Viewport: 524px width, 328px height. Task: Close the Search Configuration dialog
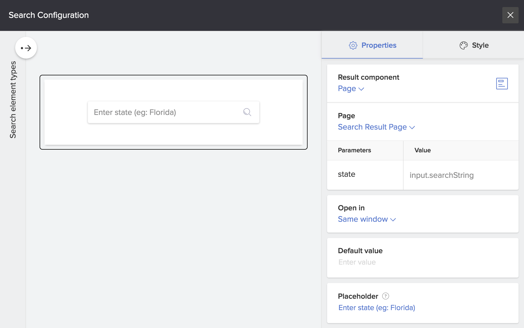coord(510,15)
